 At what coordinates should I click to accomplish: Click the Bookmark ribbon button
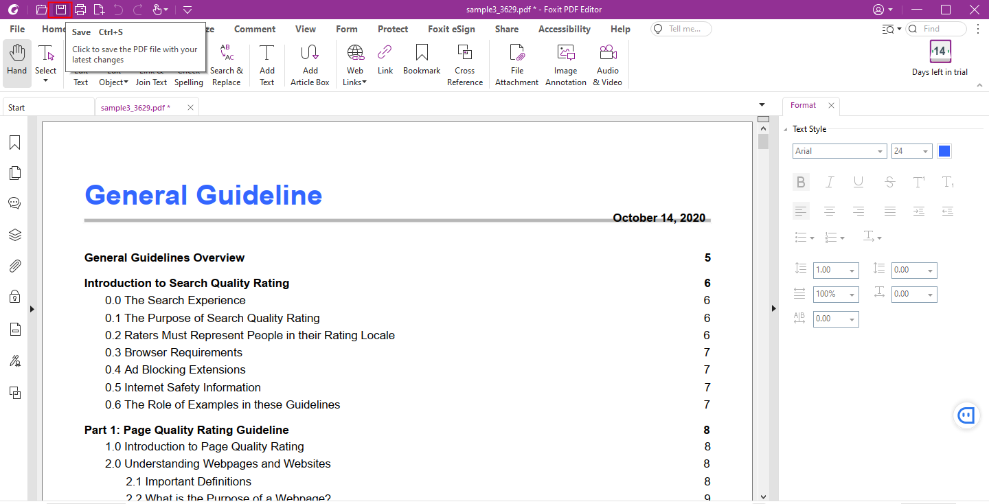click(422, 60)
